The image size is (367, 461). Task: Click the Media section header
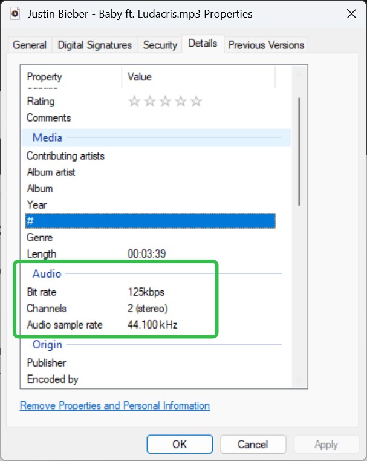point(156,137)
